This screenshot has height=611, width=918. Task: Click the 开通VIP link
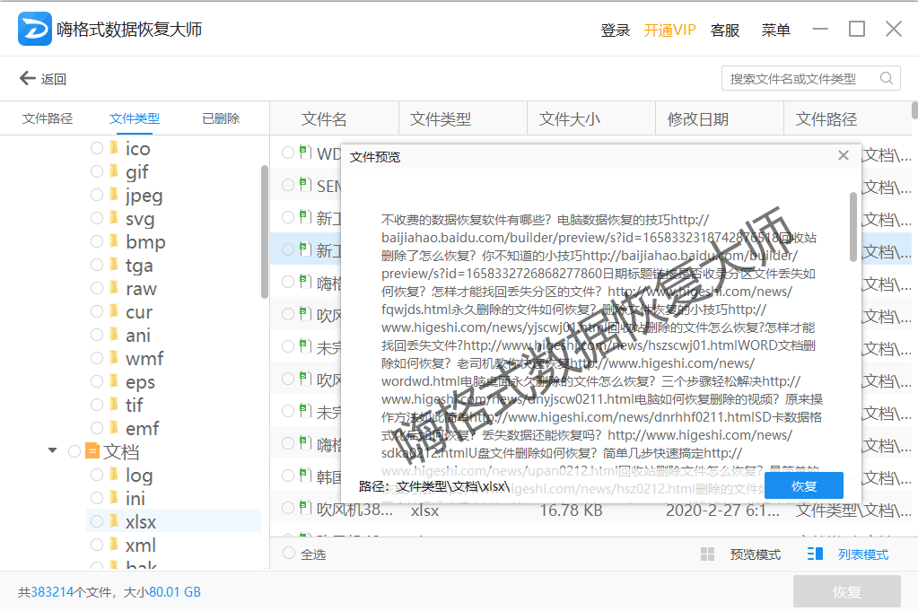coord(669,30)
